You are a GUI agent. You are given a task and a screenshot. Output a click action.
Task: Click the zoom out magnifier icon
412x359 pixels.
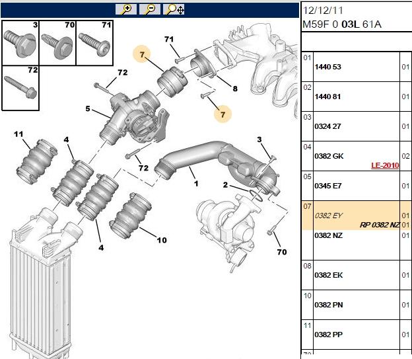[150, 9]
